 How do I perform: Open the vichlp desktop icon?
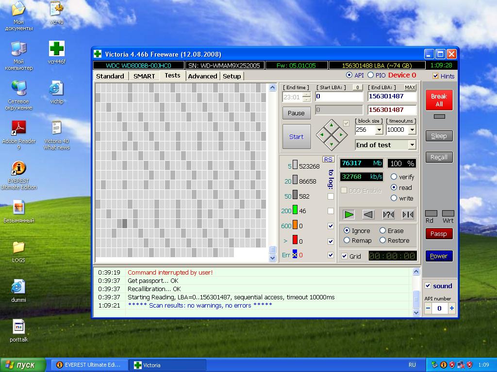point(57,92)
